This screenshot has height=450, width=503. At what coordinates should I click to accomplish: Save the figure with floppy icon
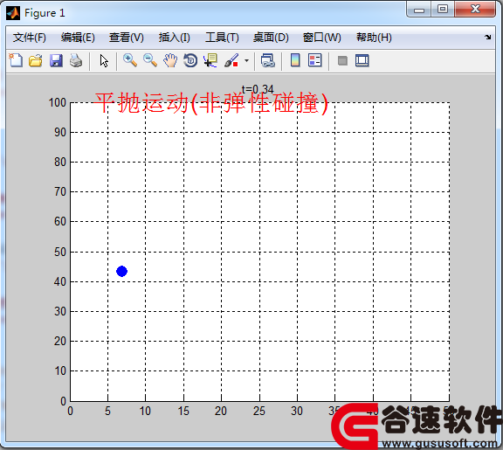click(56, 60)
